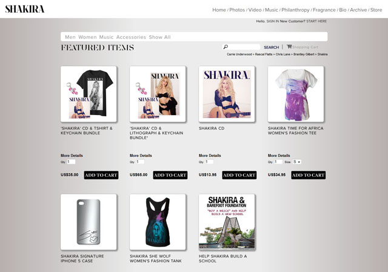Click the SHAKIRA CD product title
This screenshot has width=388, height=272.
click(212, 128)
